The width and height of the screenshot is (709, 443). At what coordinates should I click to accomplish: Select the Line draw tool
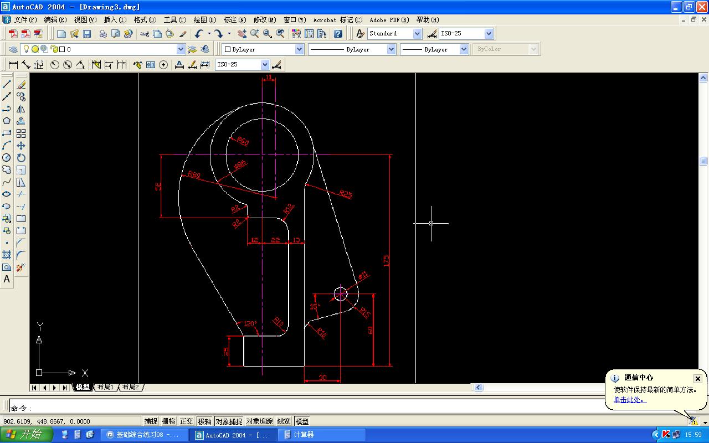tap(7, 85)
